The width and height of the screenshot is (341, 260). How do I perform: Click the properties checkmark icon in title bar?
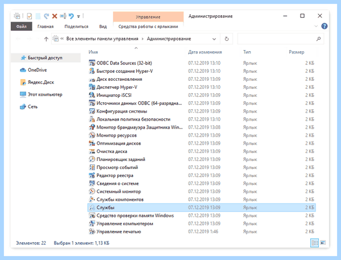[30, 16]
